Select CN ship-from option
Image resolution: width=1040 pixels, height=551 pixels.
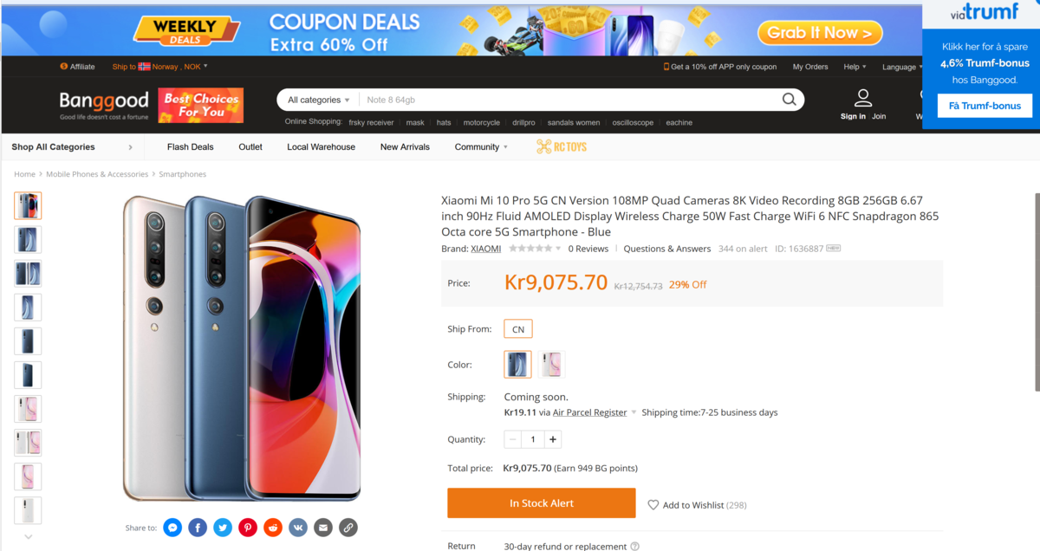518,329
